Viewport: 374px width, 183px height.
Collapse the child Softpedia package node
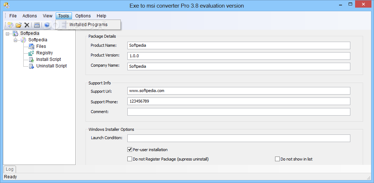click(x=16, y=40)
